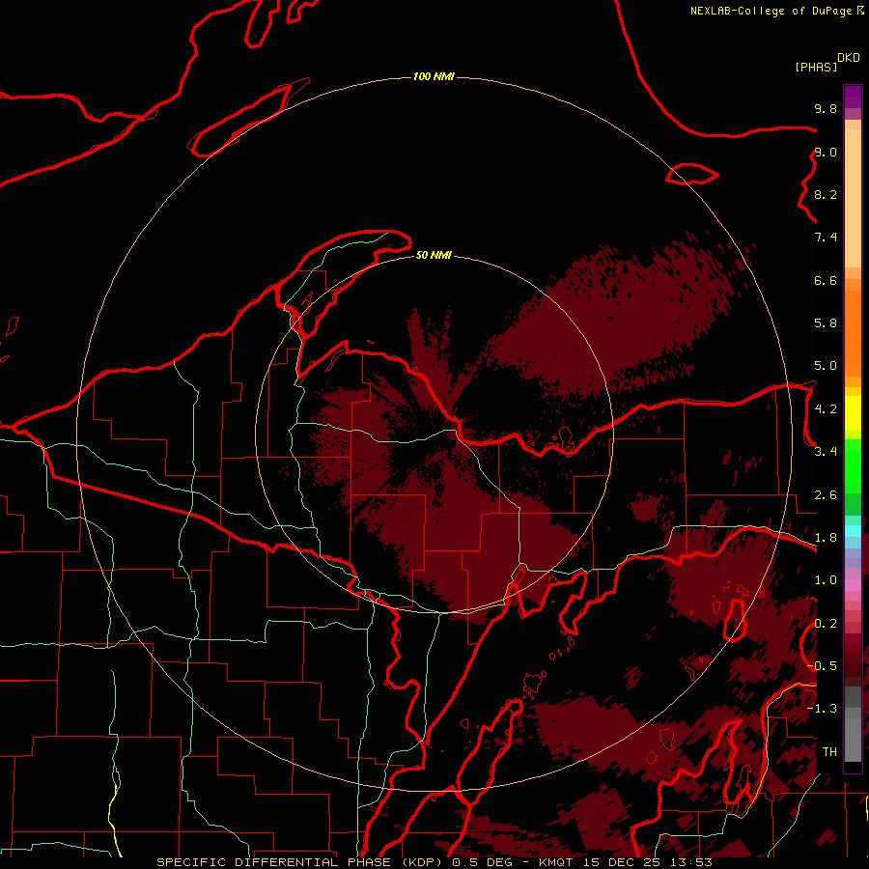The width and height of the screenshot is (869, 869).
Task: Click the 100 NMI range ring label
Action: click(x=434, y=76)
